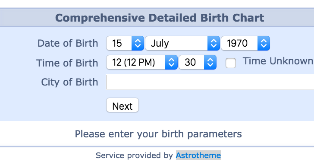Open the birth year dropdown showing 1970
The width and height of the screenshot is (314, 165).
pos(245,43)
